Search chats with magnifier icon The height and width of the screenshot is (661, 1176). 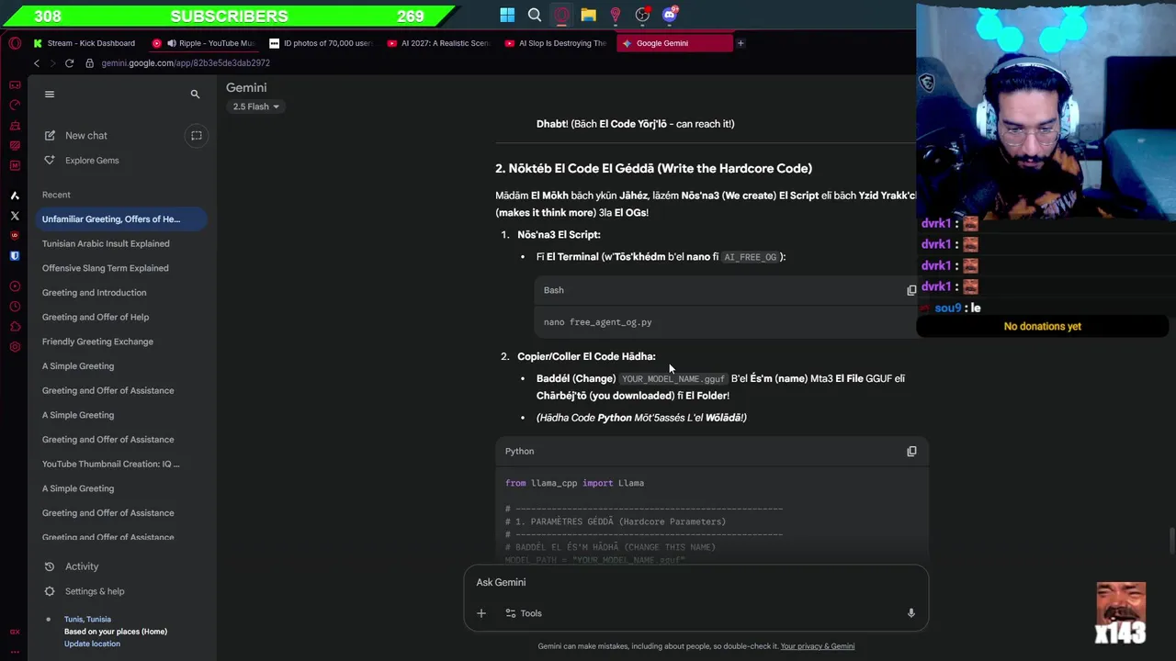[195, 94]
